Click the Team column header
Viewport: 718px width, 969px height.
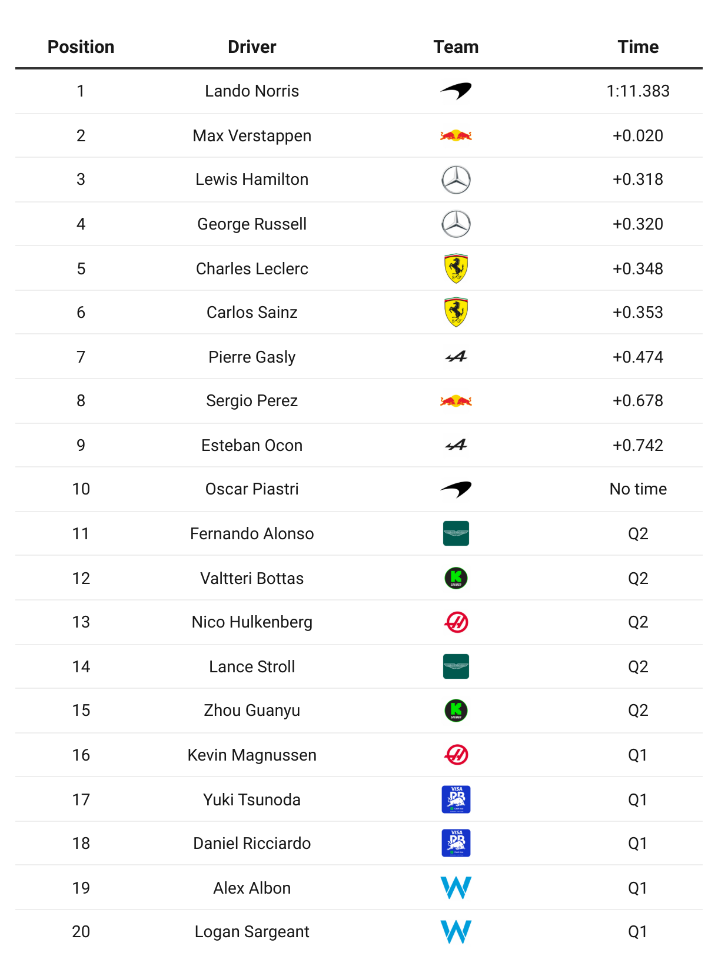point(456,47)
